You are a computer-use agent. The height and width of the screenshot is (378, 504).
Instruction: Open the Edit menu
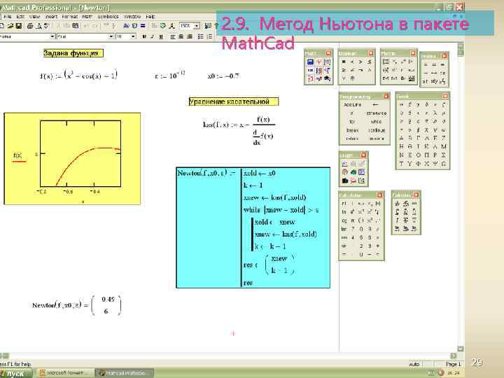(20, 16)
